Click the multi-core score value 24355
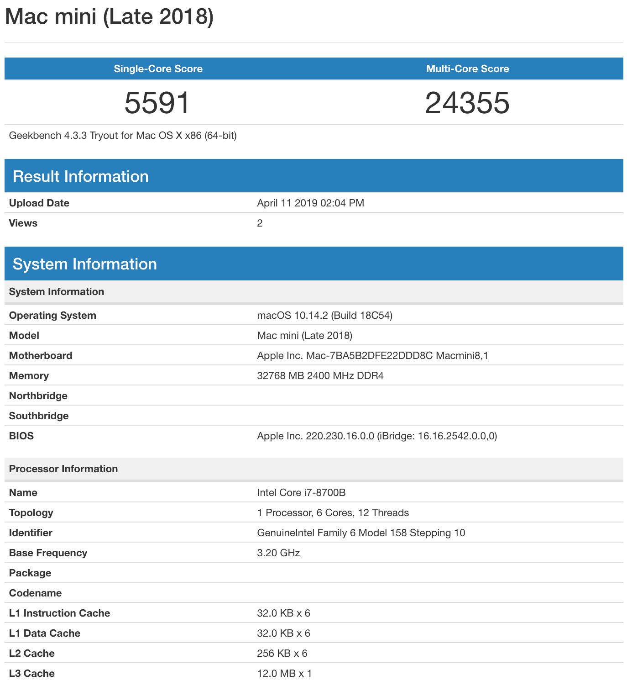The height and width of the screenshot is (686, 627). [467, 103]
